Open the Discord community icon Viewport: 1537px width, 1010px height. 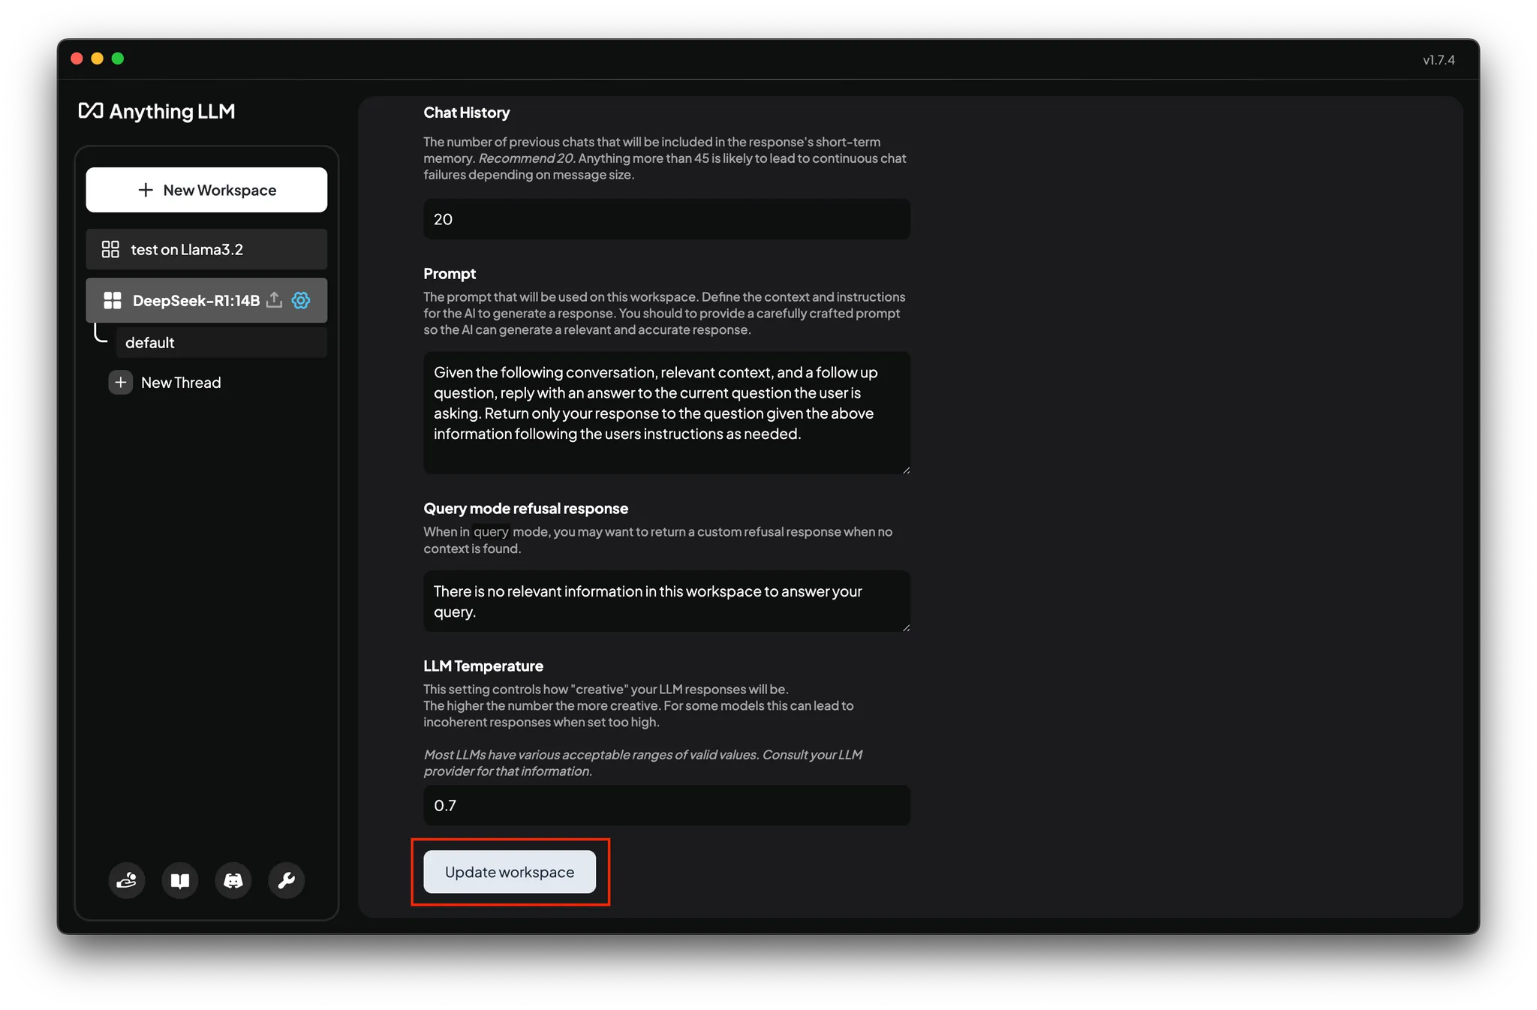[x=233, y=880]
